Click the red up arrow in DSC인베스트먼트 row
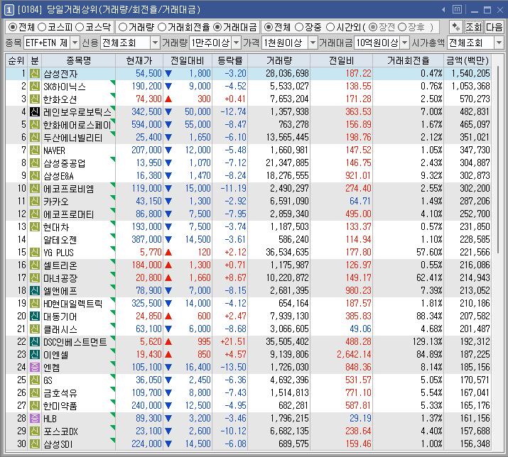The height and width of the screenshot is (457, 508). pos(168,341)
